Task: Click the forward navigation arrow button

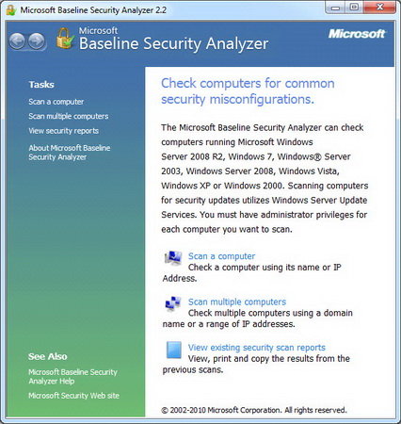Action: [37, 41]
